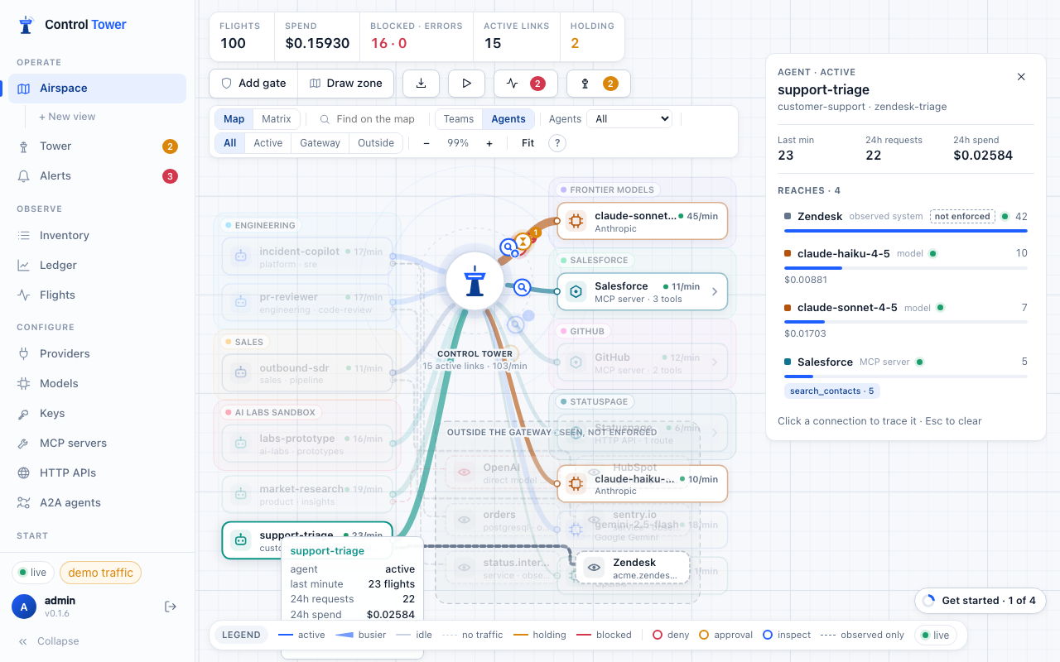Image resolution: width=1060 pixels, height=662 pixels.
Task: Click the claude-haiku-4-5 reach progress bar
Action: [906, 268]
